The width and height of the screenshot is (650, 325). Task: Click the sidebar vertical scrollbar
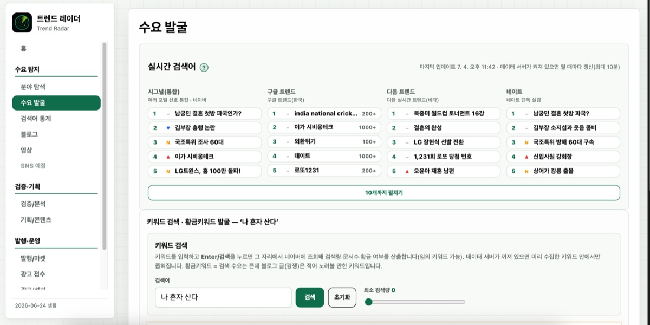105,146
